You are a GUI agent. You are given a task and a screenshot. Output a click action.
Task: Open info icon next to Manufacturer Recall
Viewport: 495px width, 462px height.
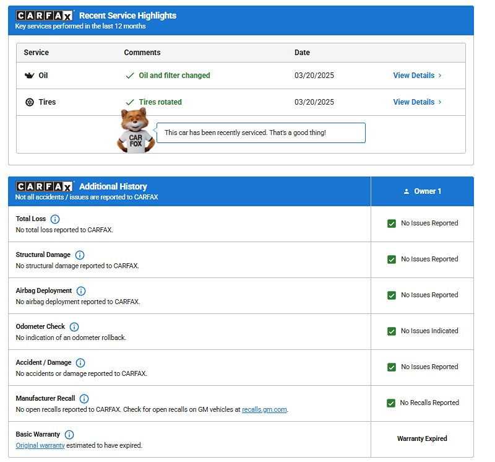tap(84, 399)
